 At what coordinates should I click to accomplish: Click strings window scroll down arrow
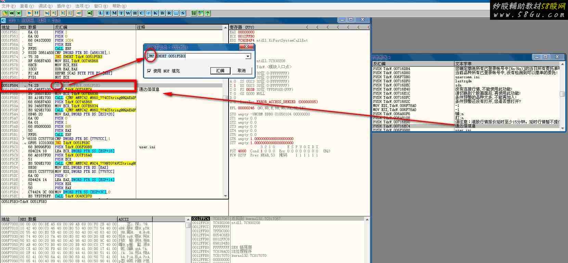(x=562, y=128)
